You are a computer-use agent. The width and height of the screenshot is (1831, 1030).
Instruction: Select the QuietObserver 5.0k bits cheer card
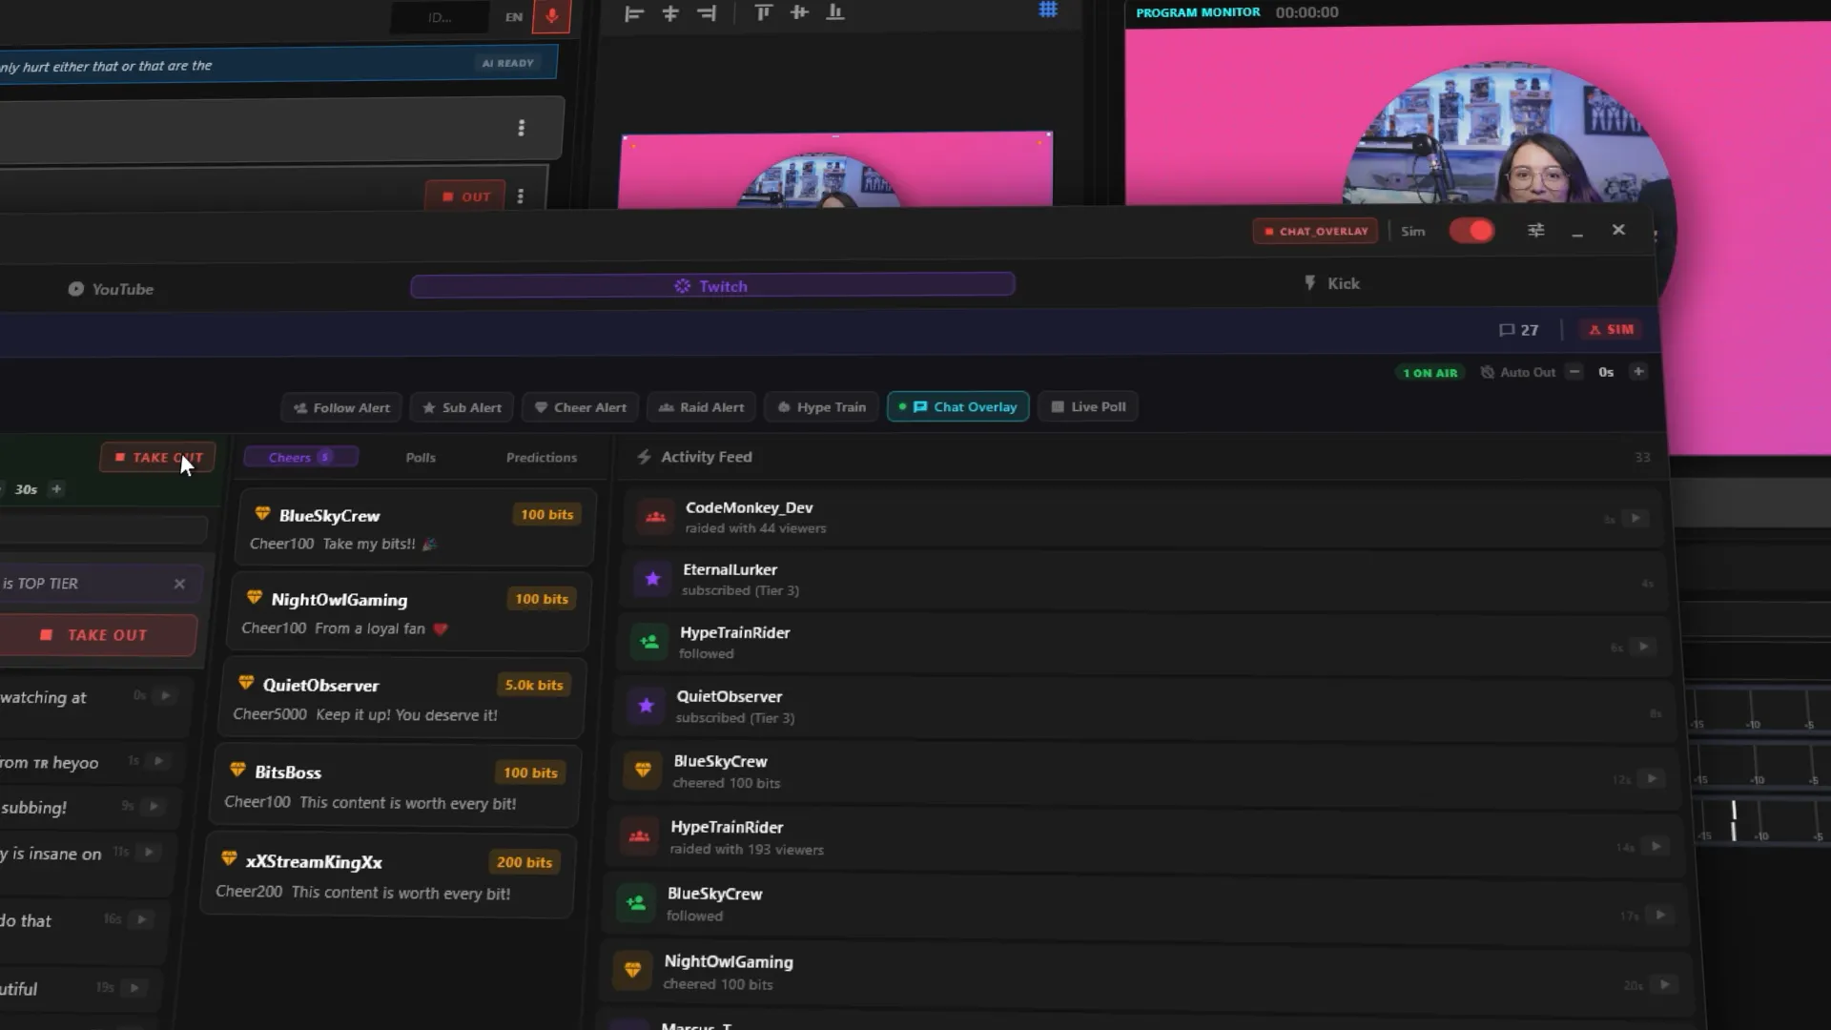pos(401,699)
